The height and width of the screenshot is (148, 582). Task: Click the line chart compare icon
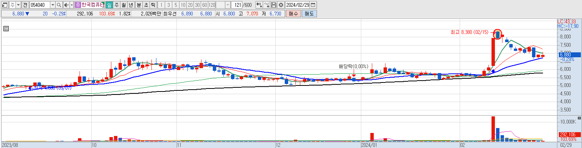(267, 5)
